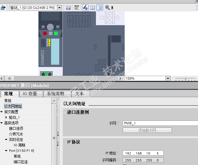This screenshot has height=165, width=198.
Task: Open the 驱动_1 [G120 CU240E-2 PN] device dropdown
Action: pyautogui.click(x=59, y=8)
